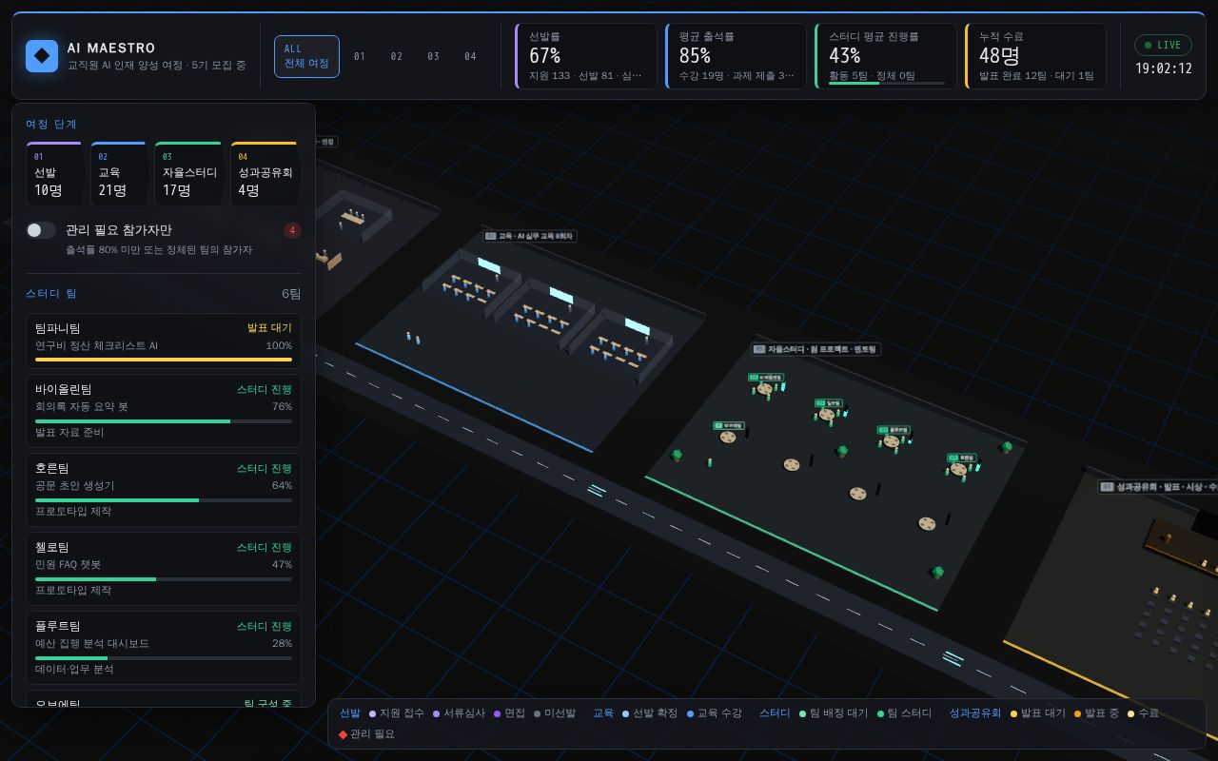Viewport: 1218px width, 761px height.
Task: Click the LIVE status indicator
Action: pos(1163,45)
